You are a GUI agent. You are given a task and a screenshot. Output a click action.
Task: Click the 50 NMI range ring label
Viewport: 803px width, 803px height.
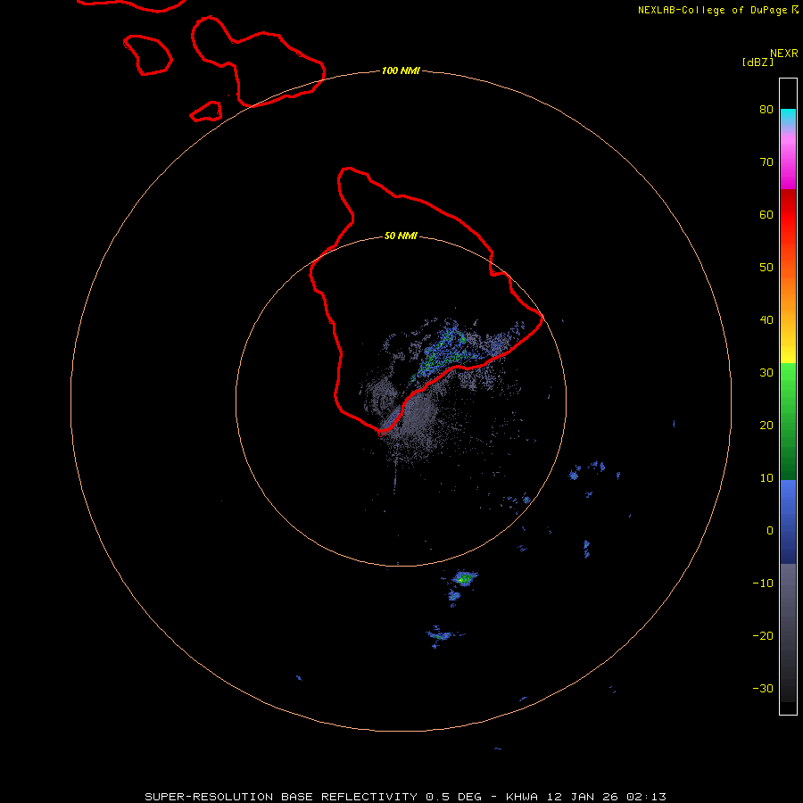coord(401,236)
